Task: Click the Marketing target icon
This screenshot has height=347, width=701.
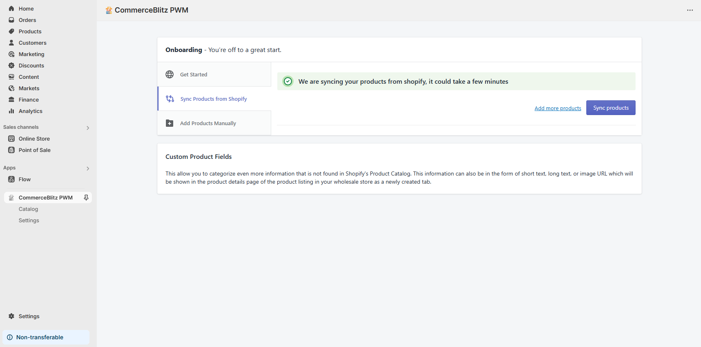Action: pyautogui.click(x=11, y=54)
